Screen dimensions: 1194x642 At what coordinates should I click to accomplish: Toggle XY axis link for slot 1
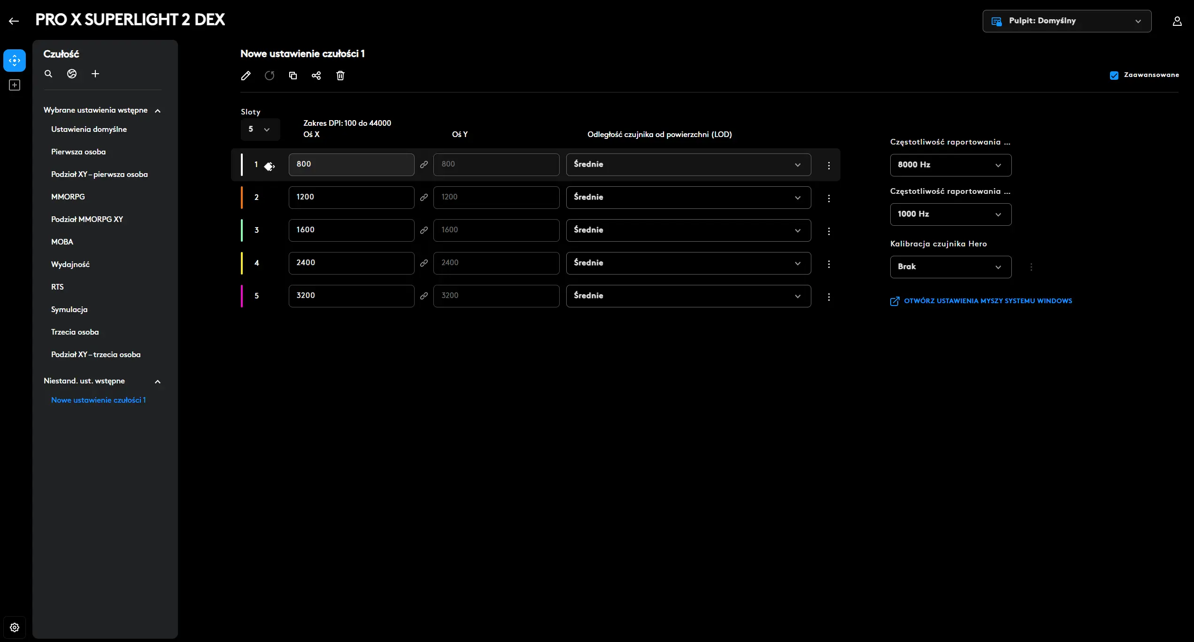pos(424,165)
